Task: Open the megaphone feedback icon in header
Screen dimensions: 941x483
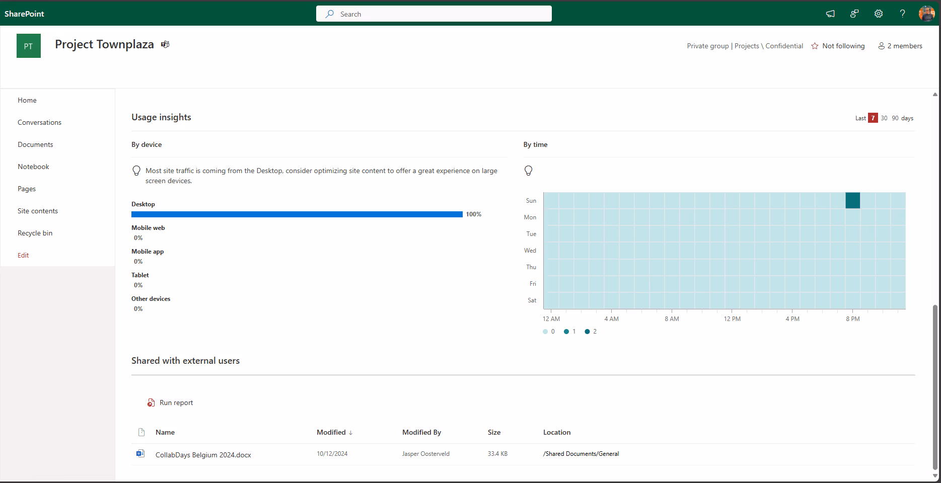Action: tap(830, 14)
